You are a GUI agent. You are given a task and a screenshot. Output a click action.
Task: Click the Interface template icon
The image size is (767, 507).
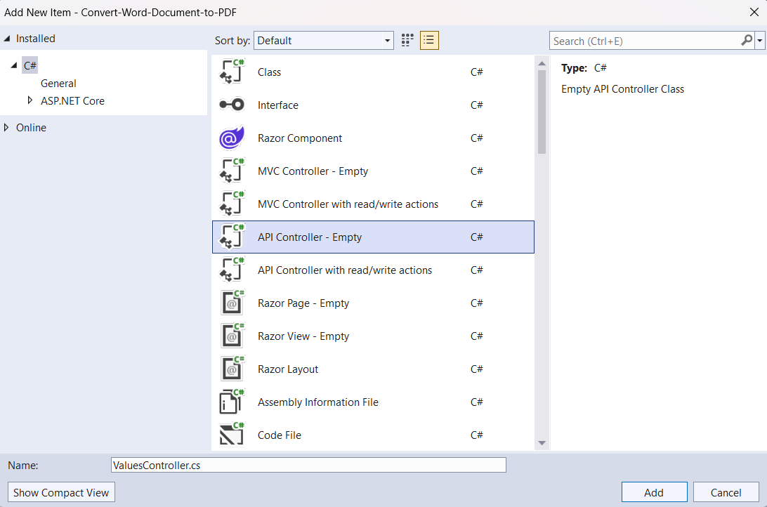[x=232, y=105]
